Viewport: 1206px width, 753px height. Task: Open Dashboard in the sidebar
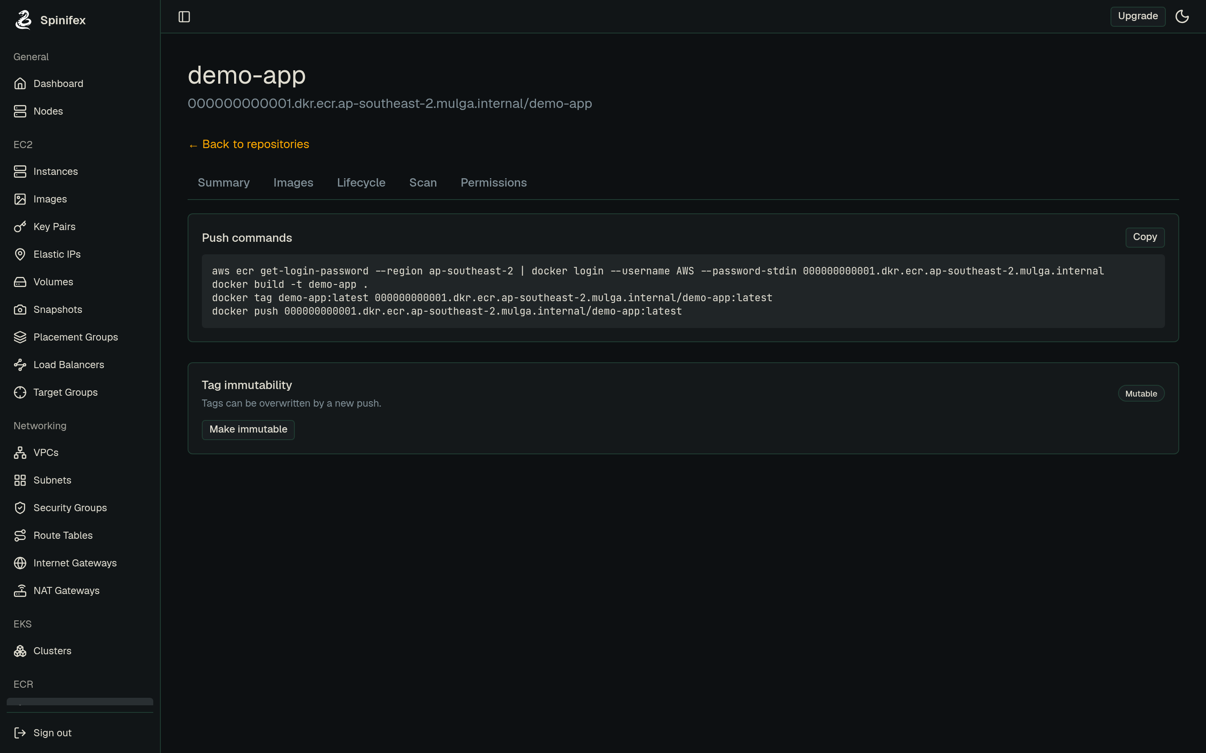click(x=80, y=84)
